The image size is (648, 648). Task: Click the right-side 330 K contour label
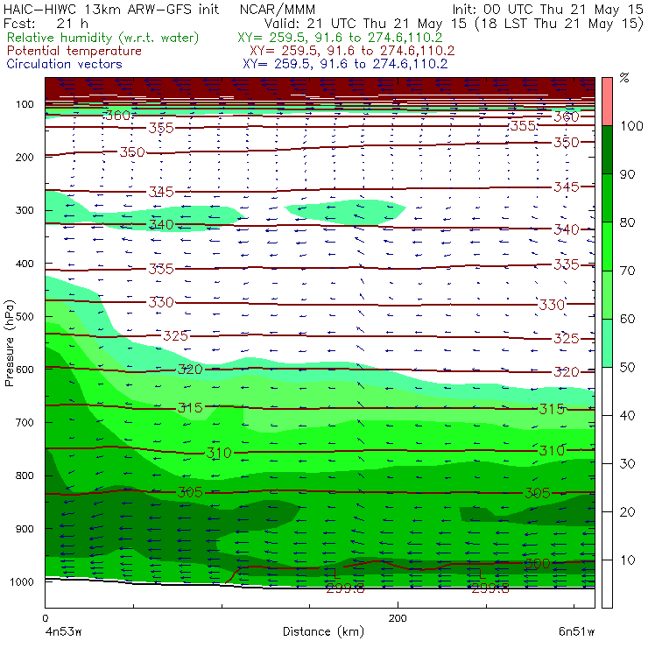[x=552, y=305]
